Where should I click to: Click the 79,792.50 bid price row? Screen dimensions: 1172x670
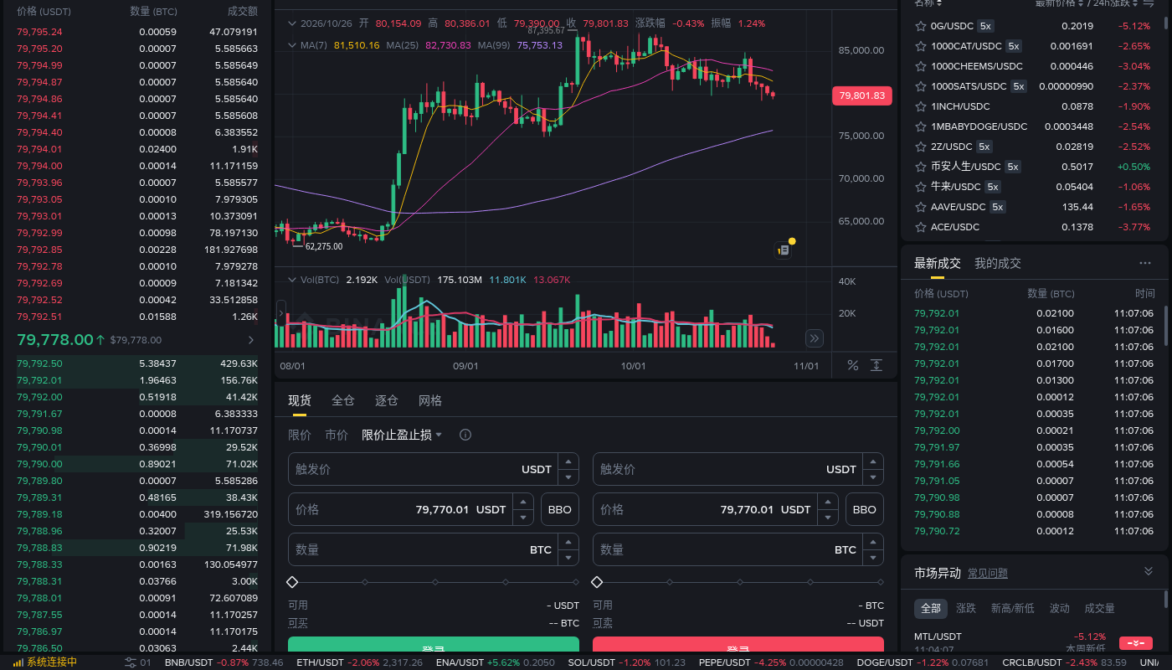tap(137, 363)
